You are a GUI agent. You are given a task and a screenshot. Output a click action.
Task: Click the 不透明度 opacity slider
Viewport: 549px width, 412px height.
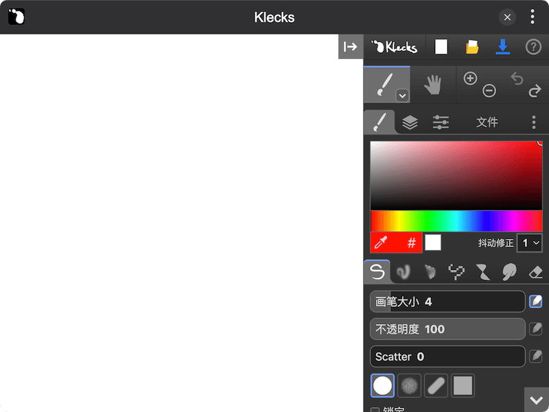pos(447,329)
